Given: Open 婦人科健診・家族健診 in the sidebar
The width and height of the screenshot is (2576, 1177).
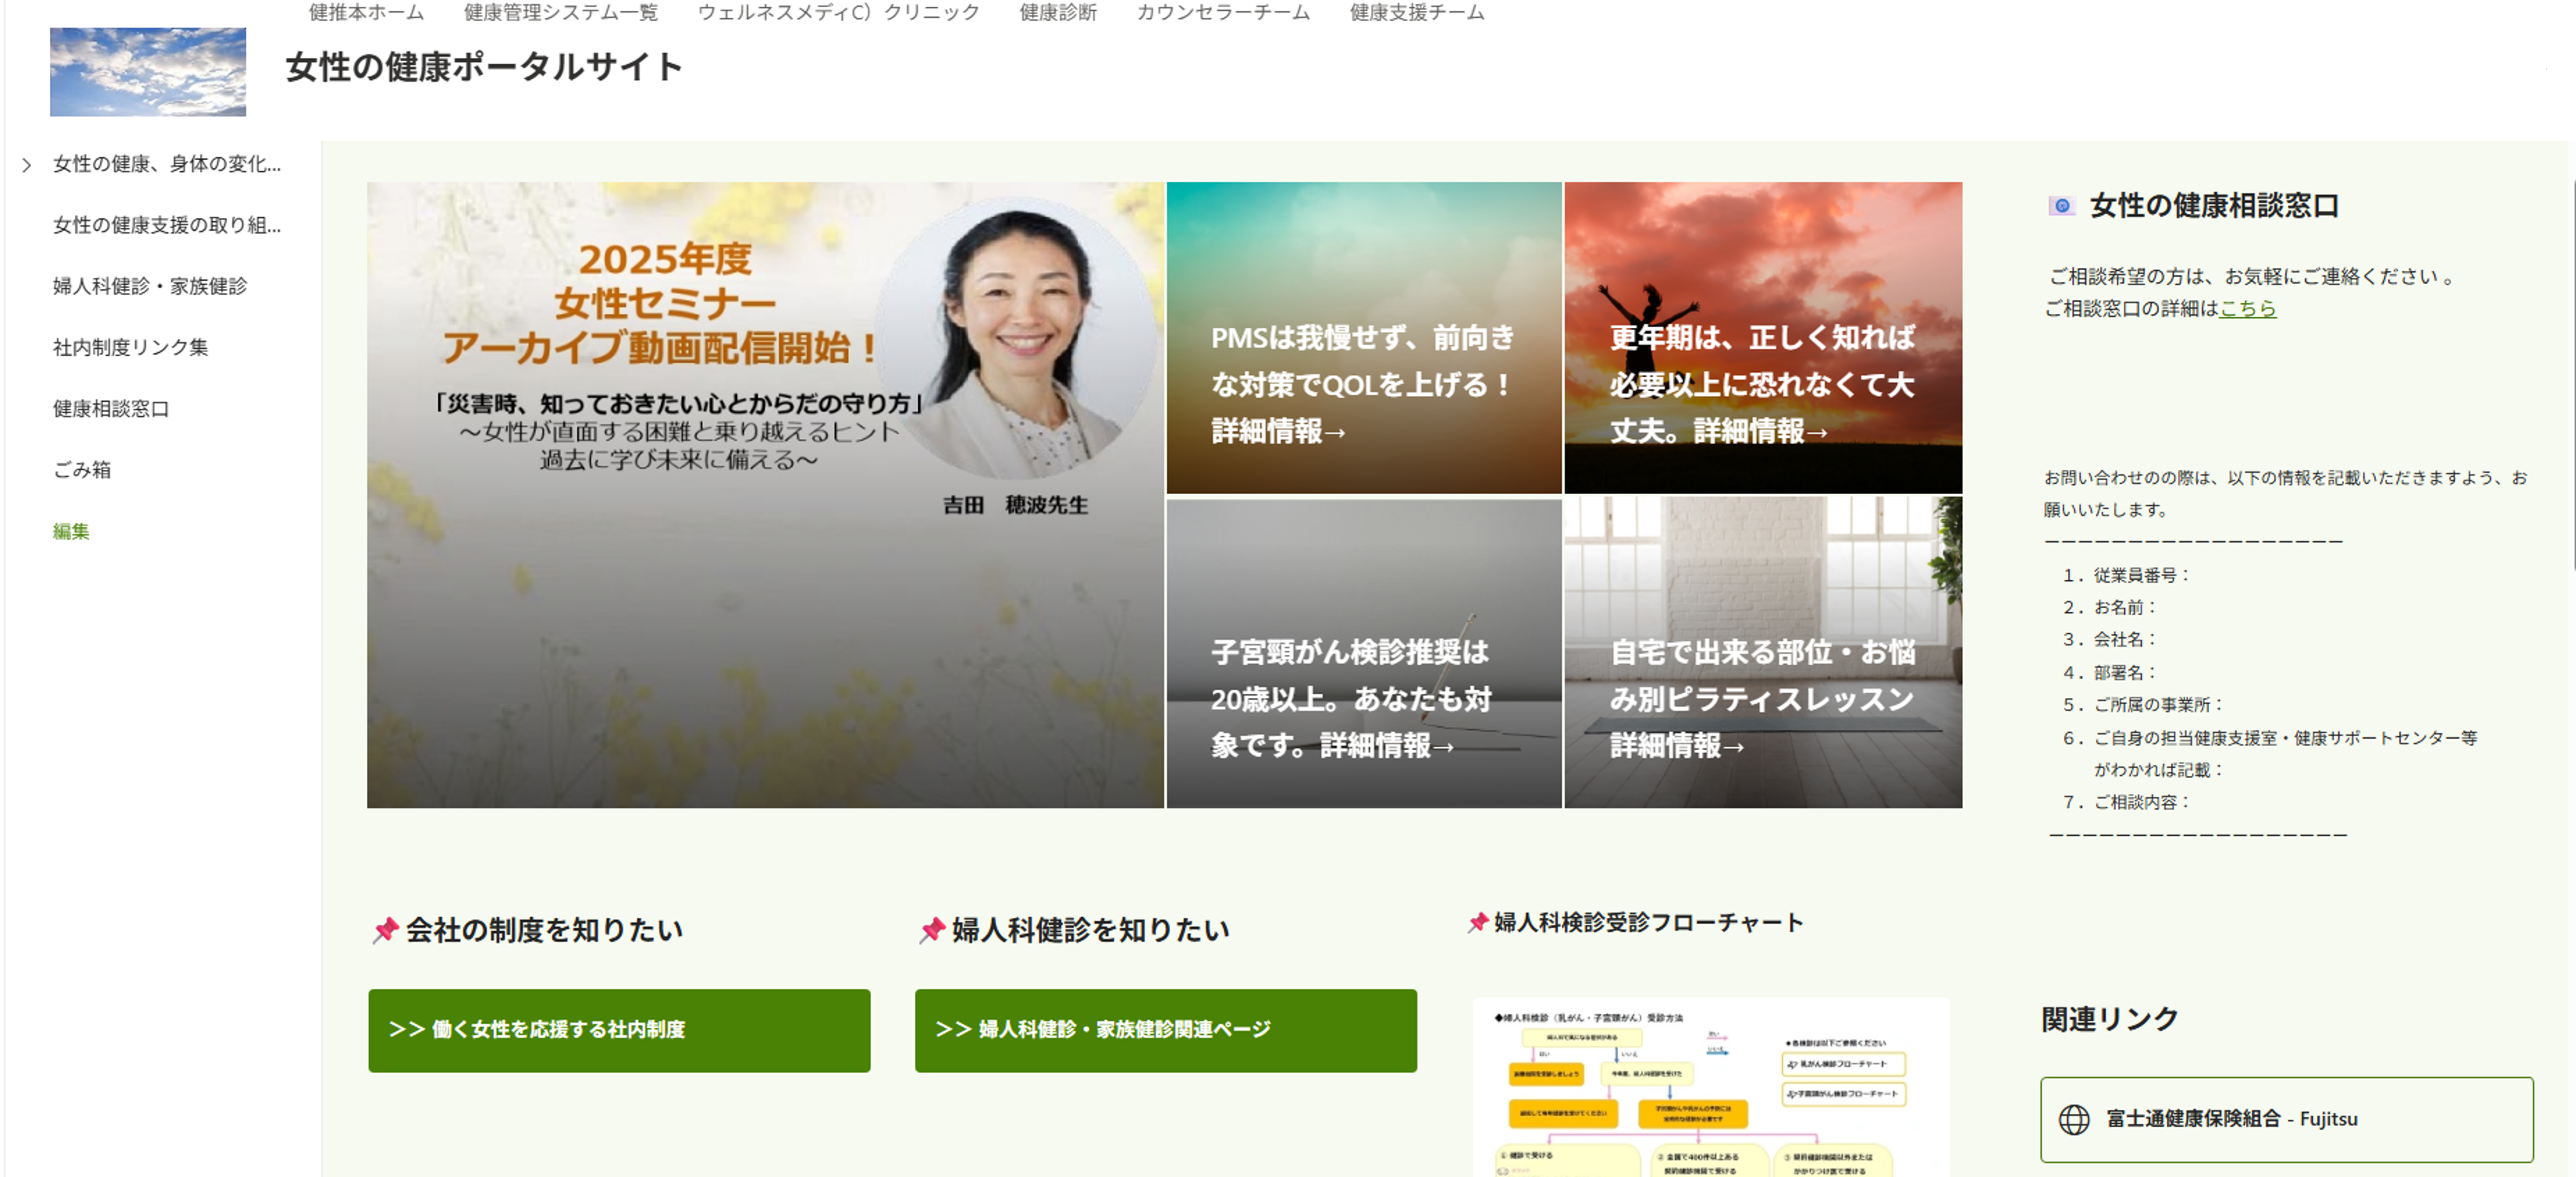Looking at the screenshot, I should (150, 286).
